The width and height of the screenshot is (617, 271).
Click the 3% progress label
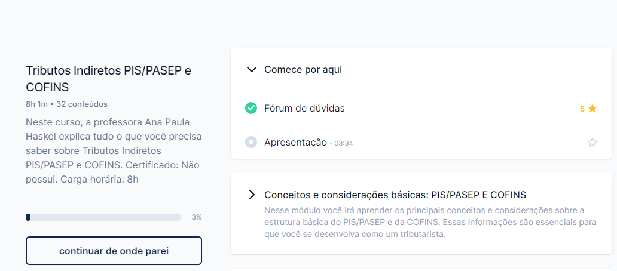pos(197,217)
